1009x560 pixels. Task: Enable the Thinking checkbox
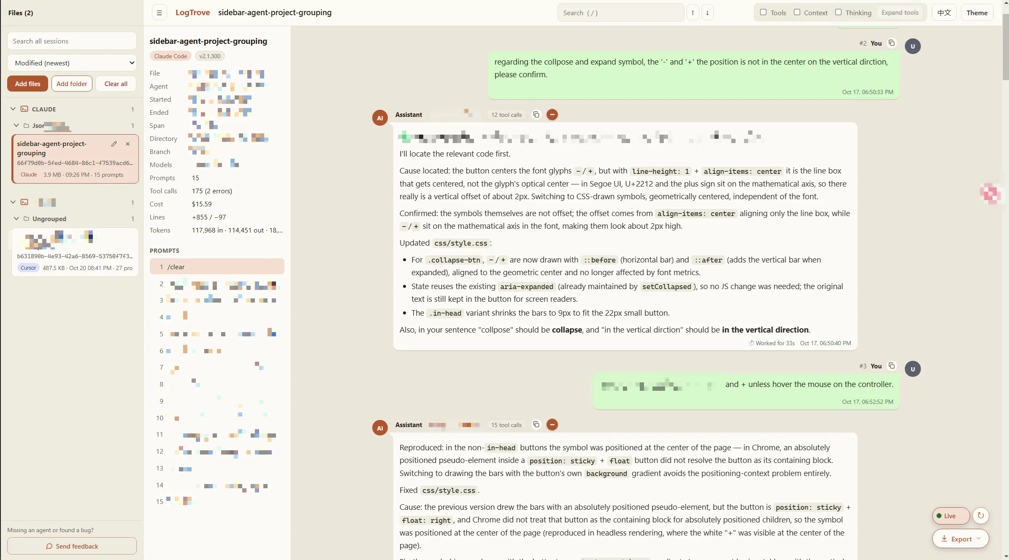[x=839, y=12]
